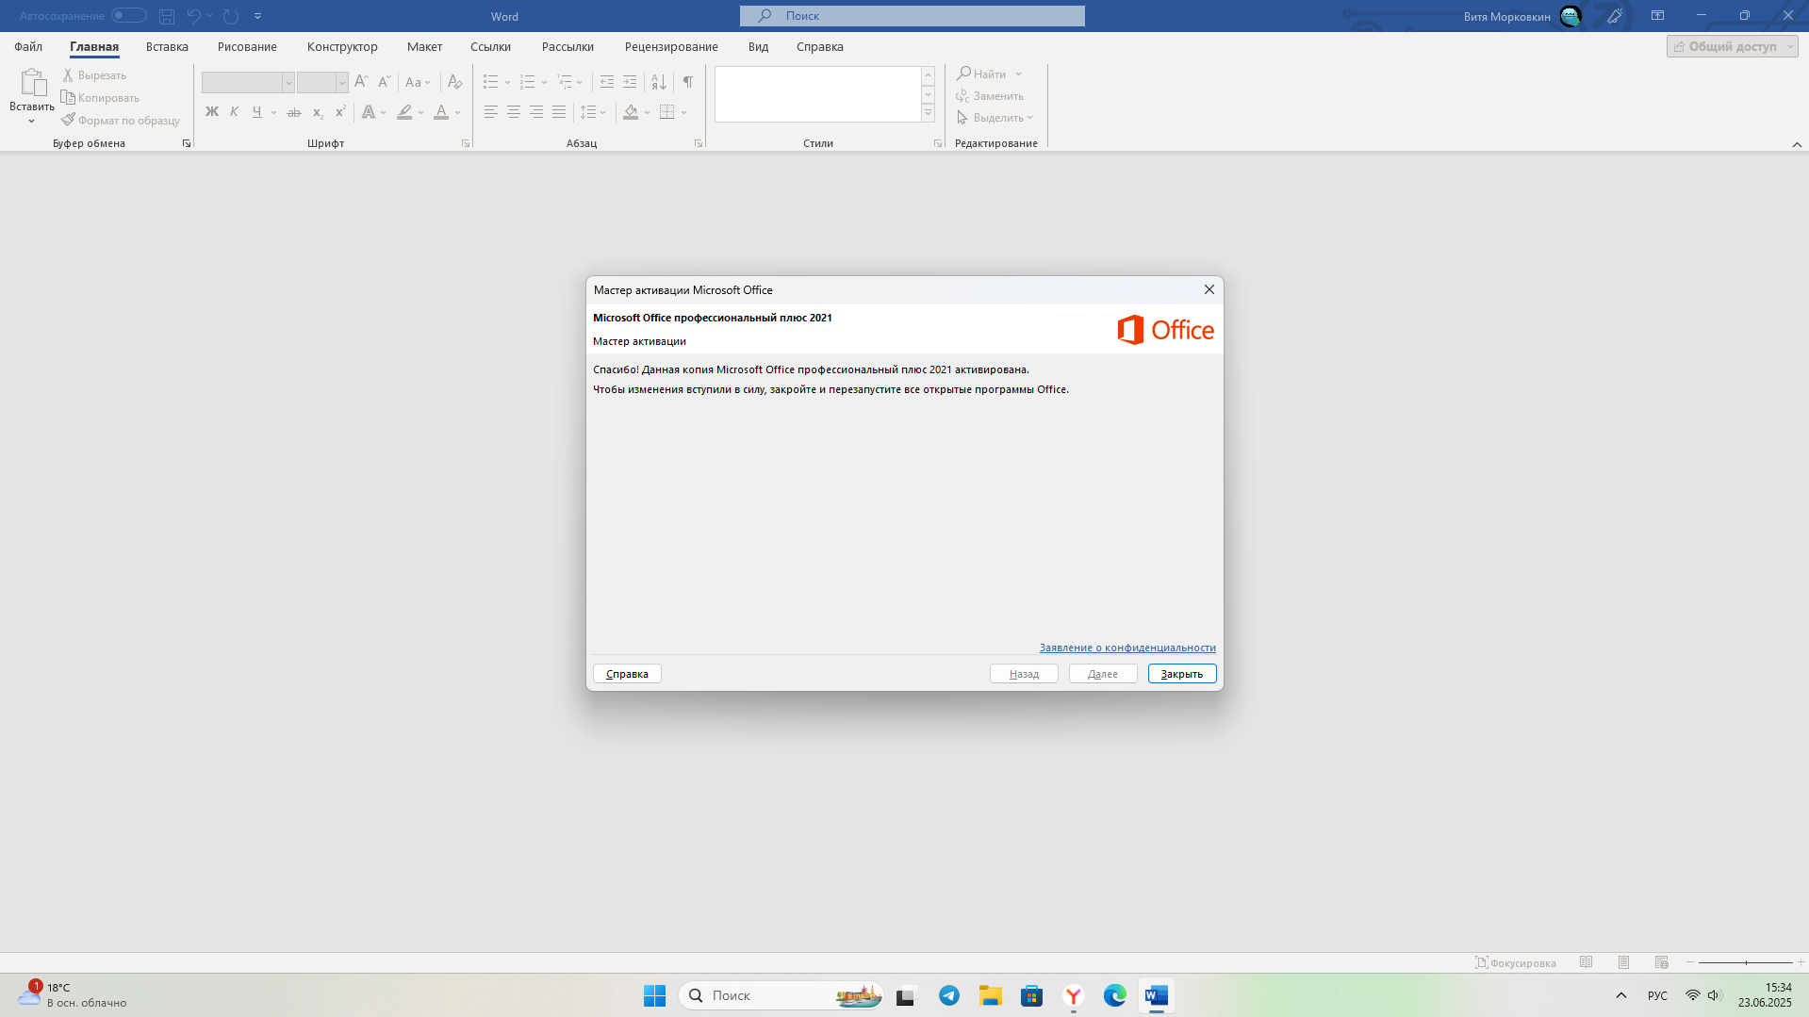Image resolution: width=1809 pixels, height=1017 pixels.
Task: Toggle subscript formatting
Action: pos(318,112)
